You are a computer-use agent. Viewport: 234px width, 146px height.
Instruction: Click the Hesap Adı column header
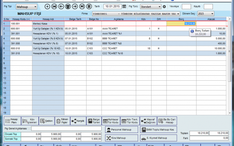click(48, 19)
